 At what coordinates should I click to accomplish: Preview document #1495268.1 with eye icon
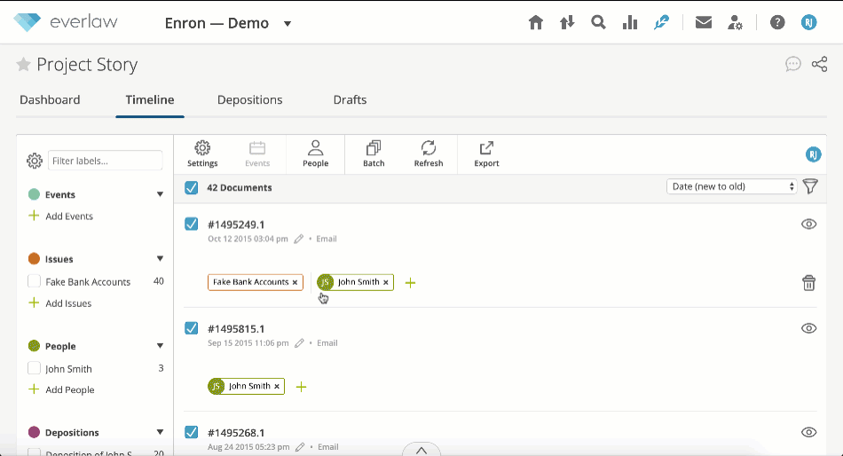808,432
